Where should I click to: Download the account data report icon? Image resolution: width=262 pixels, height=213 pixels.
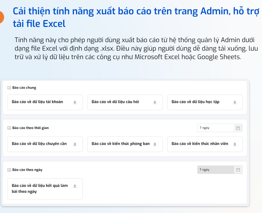point(75,102)
